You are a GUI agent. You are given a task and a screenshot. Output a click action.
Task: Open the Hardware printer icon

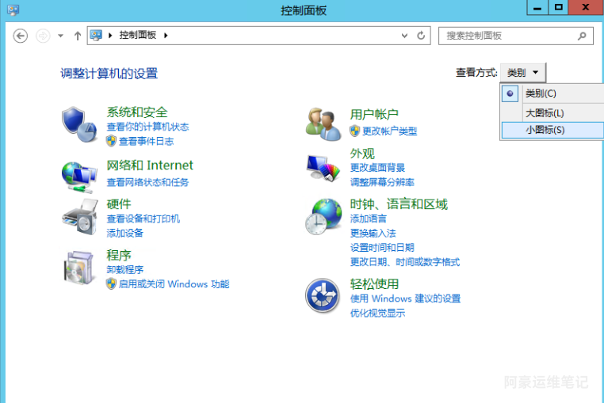point(80,217)
